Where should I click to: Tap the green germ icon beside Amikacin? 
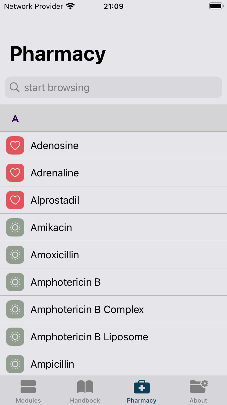[15, 227]
